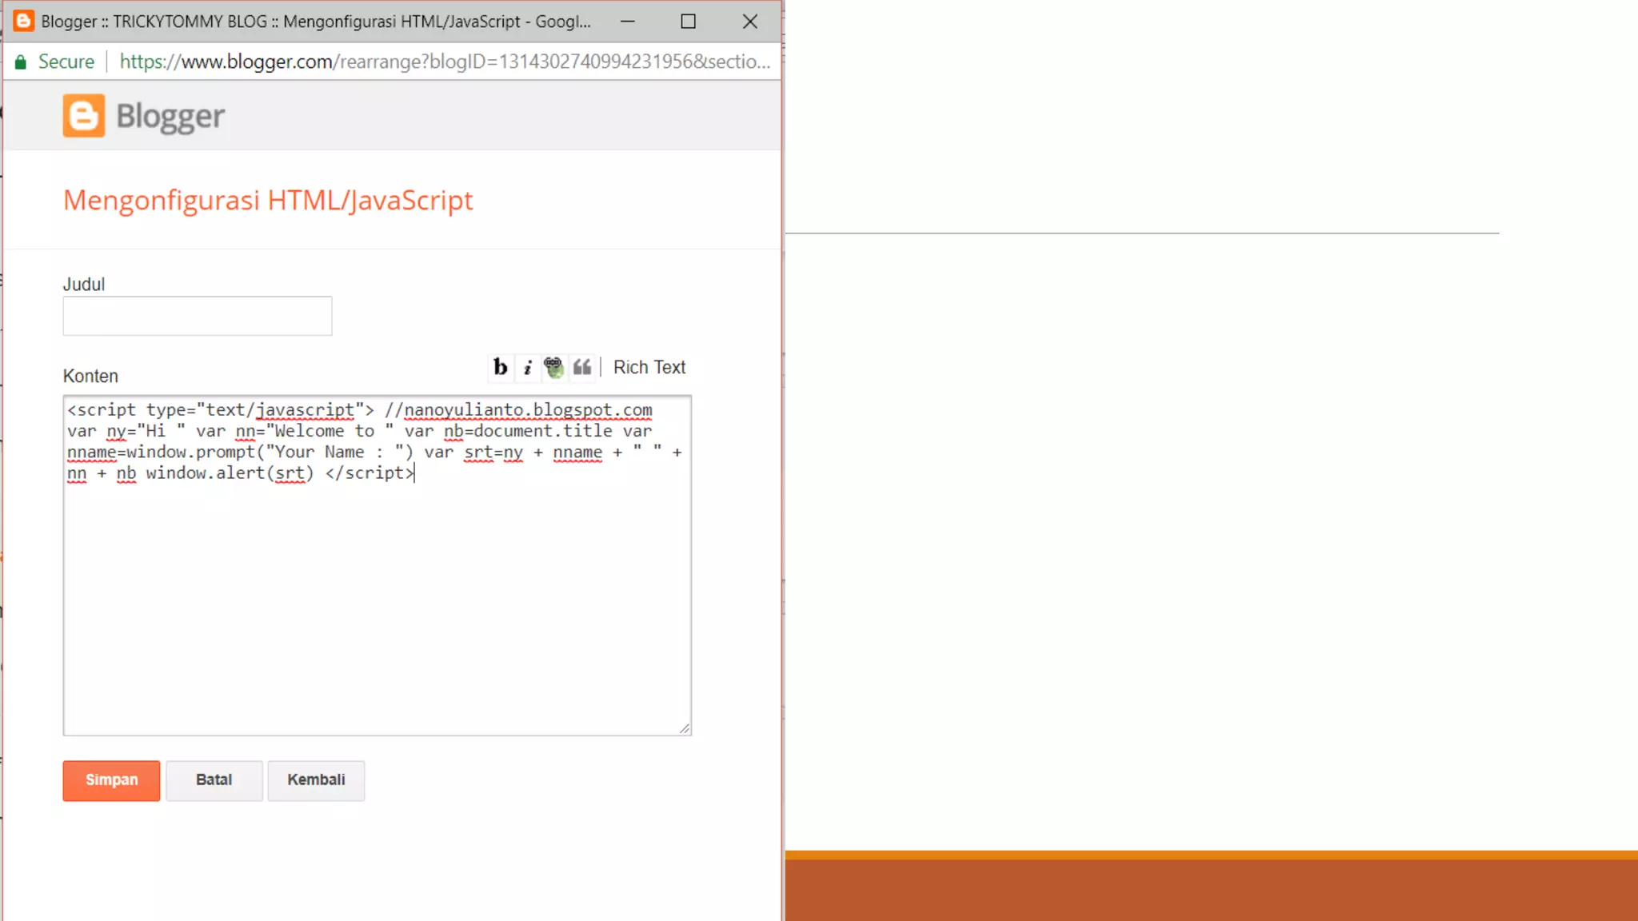Insert blockquote using the quote icon
The height and width of the screenshot is (921, 1638).
tap(582, 367)
